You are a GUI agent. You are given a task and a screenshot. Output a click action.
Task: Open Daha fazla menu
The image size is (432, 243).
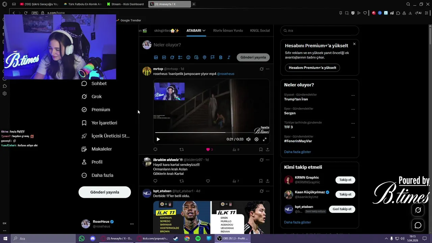coord(98,175)
